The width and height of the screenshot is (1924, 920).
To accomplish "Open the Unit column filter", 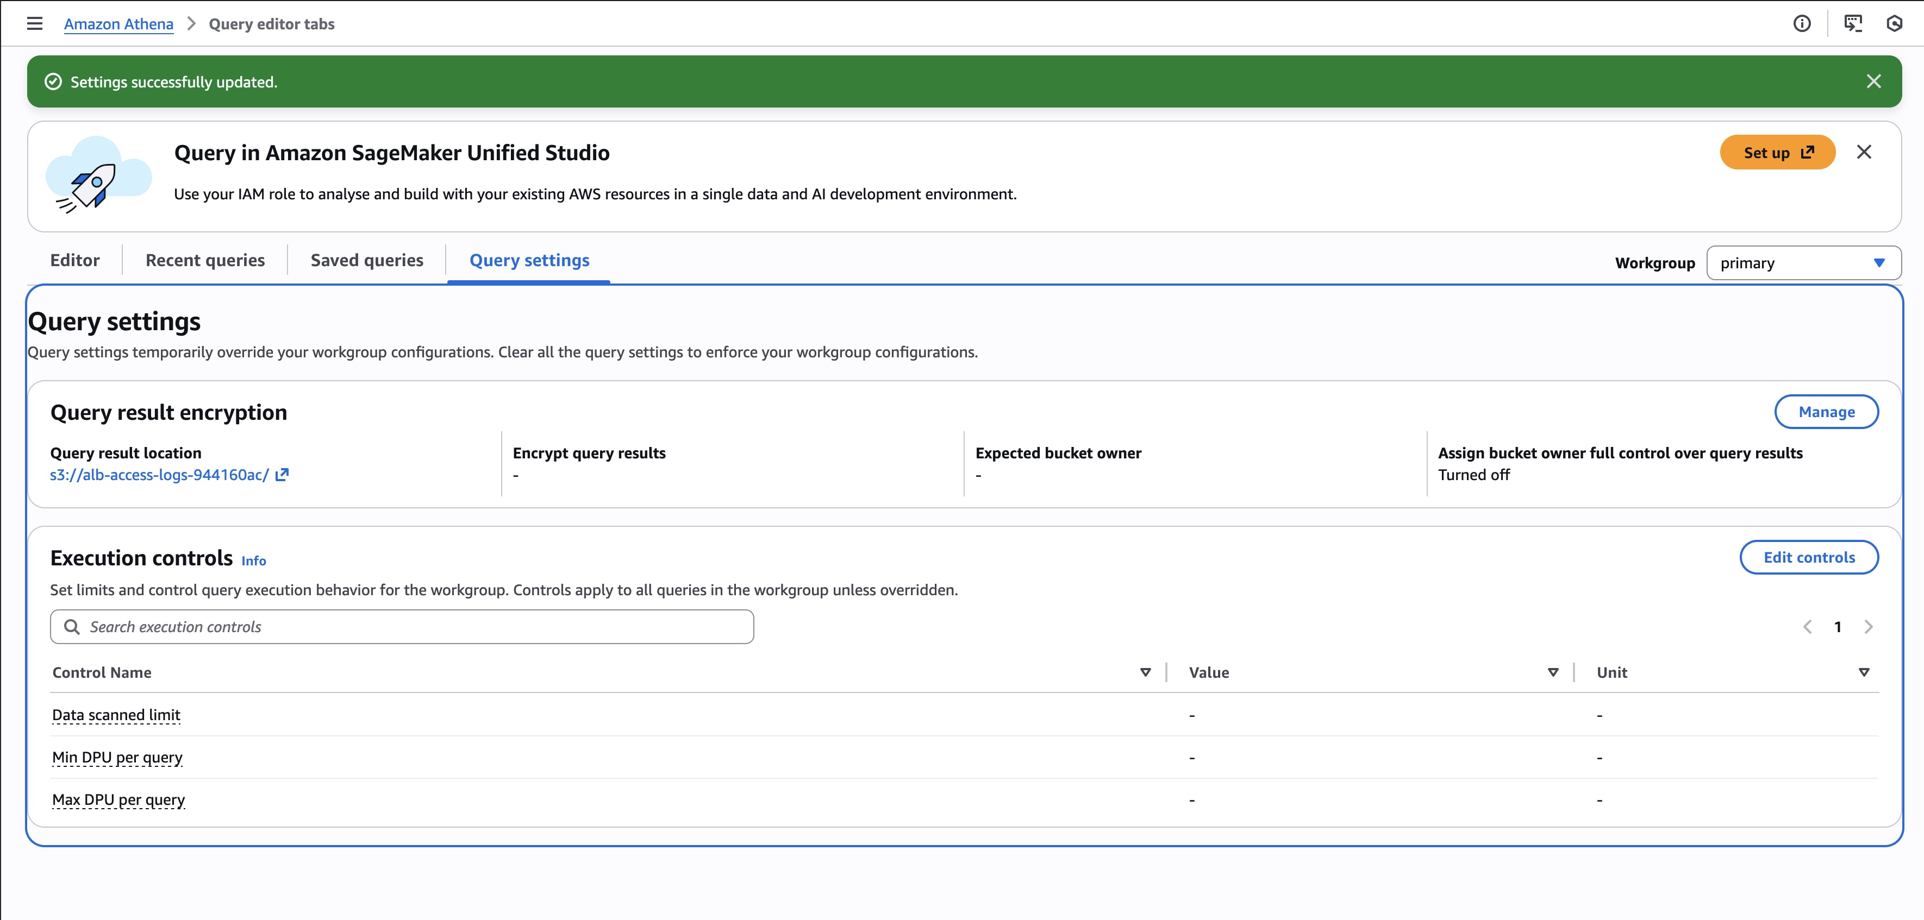I will [x=1864, y=671].
